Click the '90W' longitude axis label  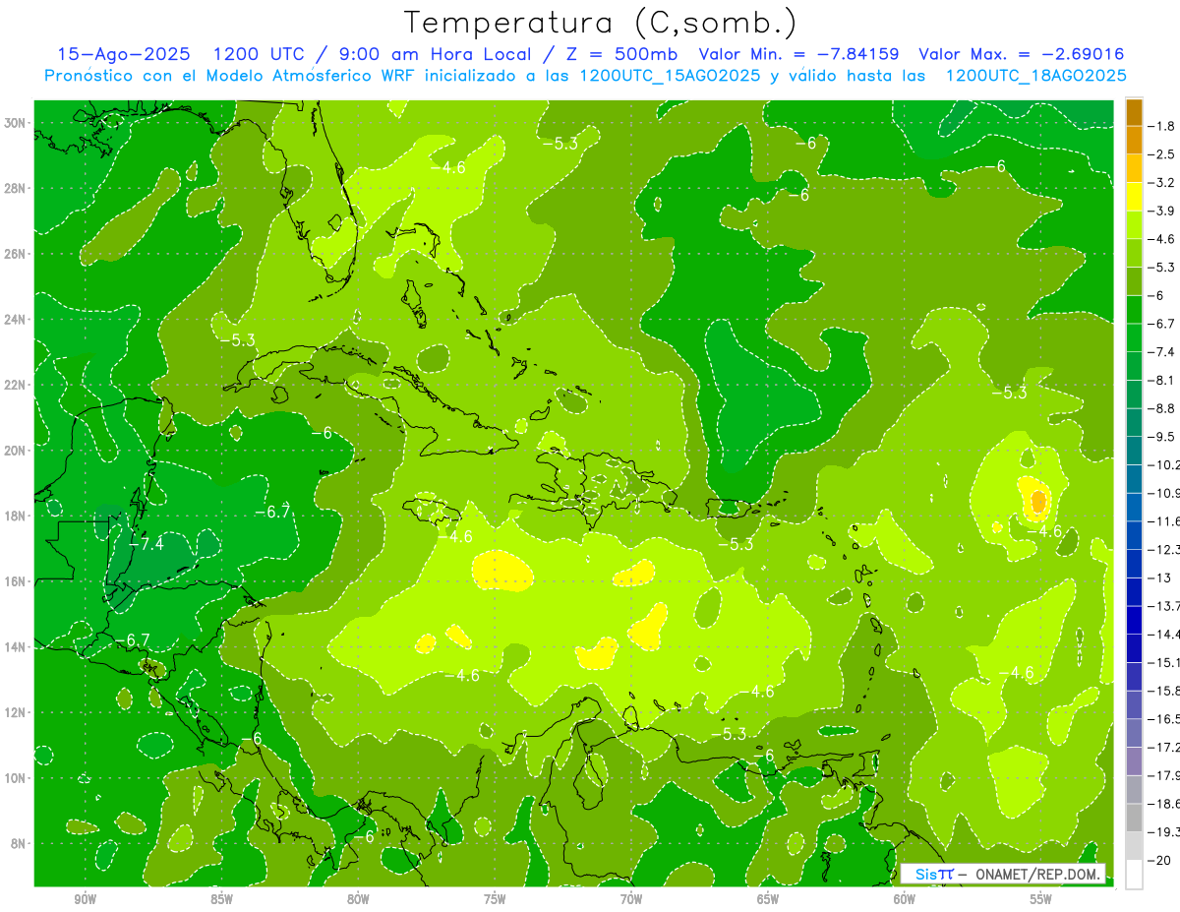85,899
